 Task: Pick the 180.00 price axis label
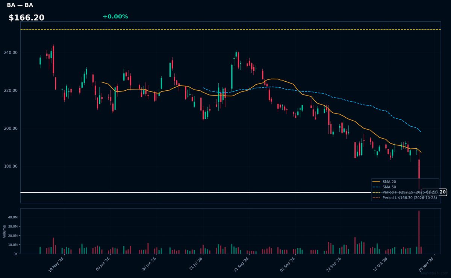pyautogui.click(x=11, y=166)
